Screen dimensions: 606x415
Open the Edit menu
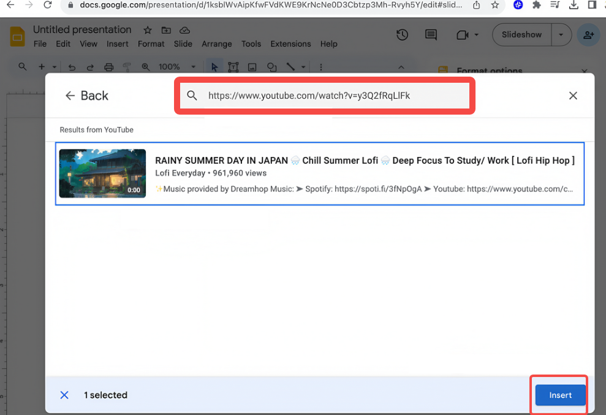[x=63, y=44]
